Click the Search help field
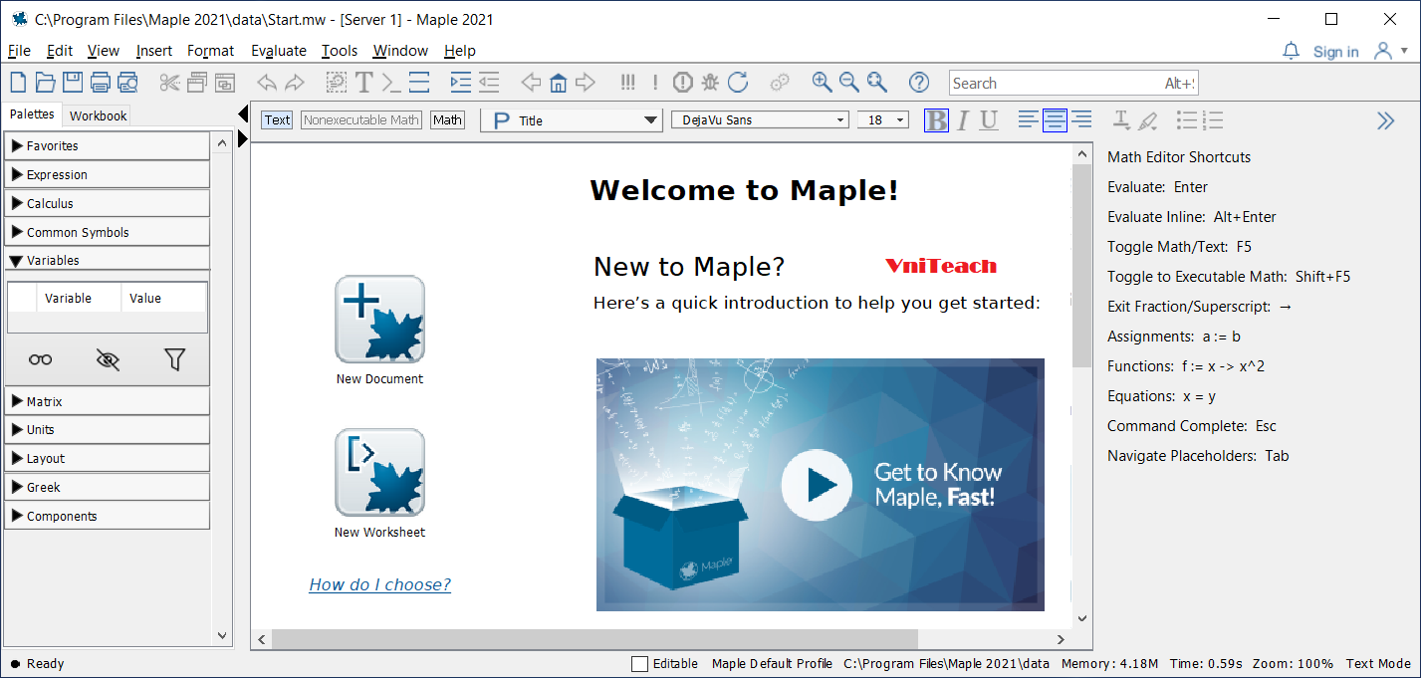This screenshot has width=1421, height=678. [1072, 84]
